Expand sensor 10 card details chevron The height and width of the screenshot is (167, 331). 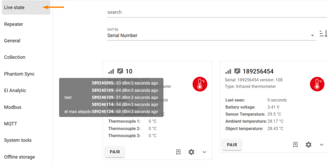point(204,152)
